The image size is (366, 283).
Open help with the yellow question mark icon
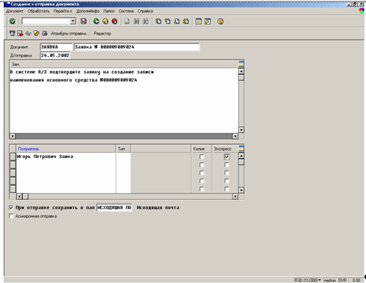tap(220, 21)
